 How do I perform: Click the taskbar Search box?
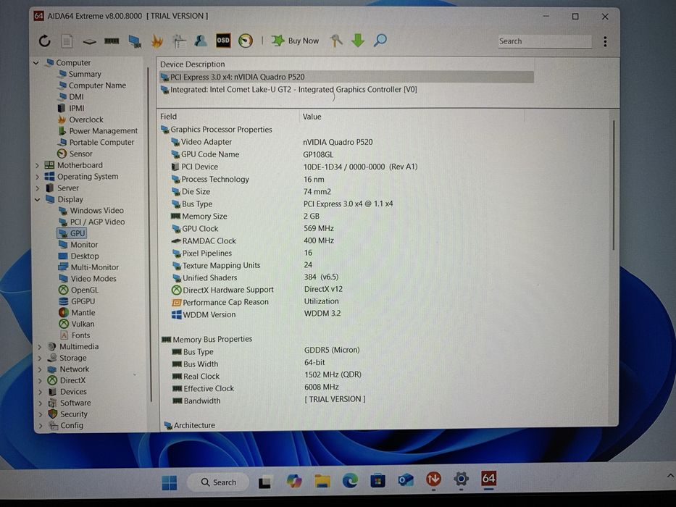click(219, 482)
